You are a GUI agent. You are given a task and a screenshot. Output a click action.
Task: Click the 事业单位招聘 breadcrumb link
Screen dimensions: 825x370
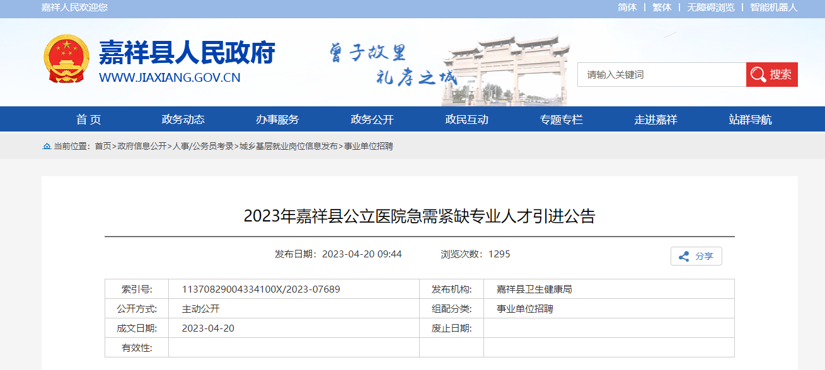click(368, 146)
